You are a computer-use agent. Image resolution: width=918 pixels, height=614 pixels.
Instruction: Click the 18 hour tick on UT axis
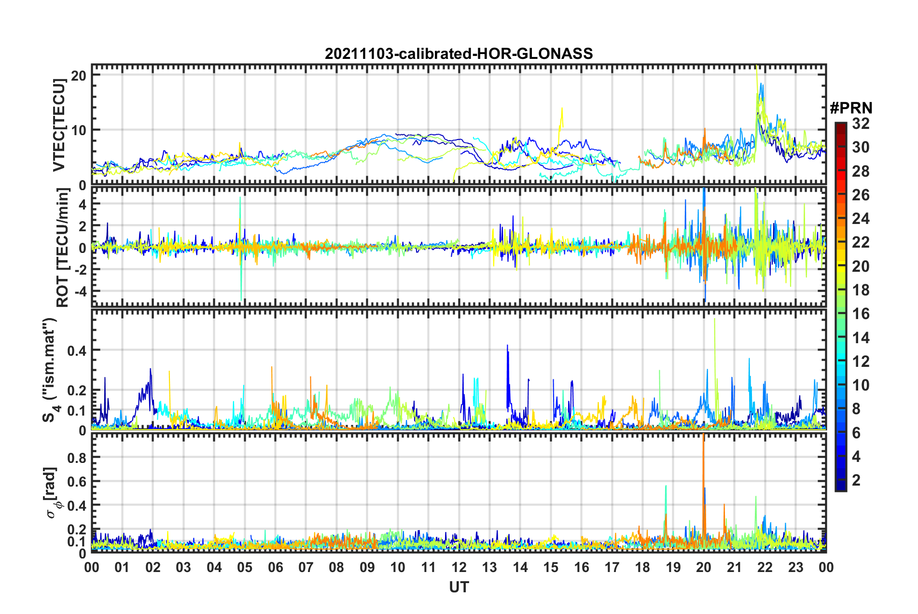(642, 567)
